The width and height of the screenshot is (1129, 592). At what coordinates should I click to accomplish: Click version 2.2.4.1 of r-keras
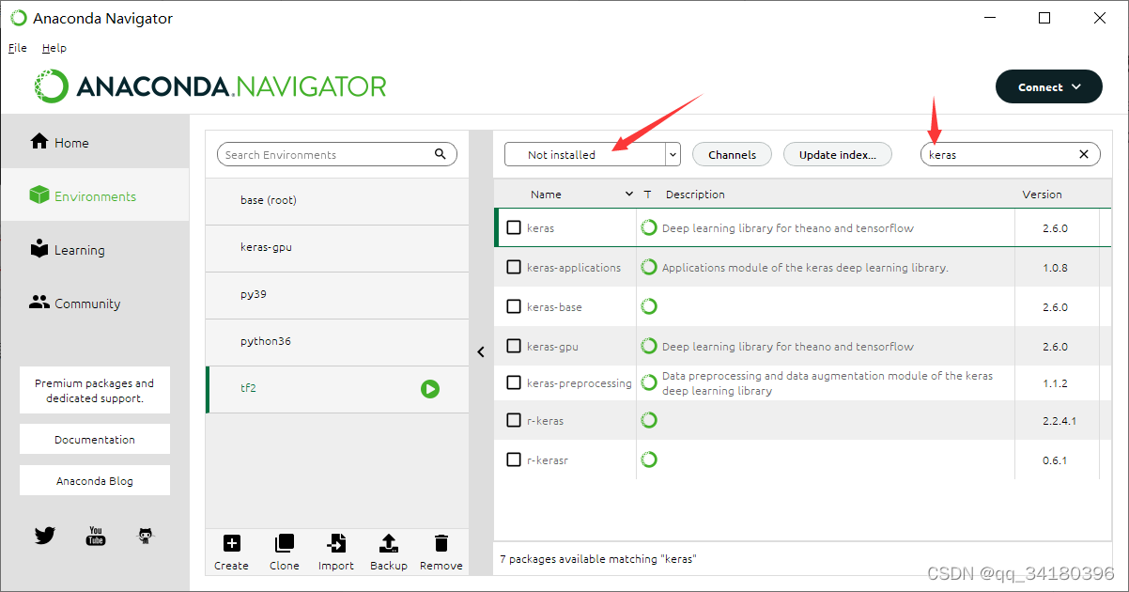coord(1059,421)
